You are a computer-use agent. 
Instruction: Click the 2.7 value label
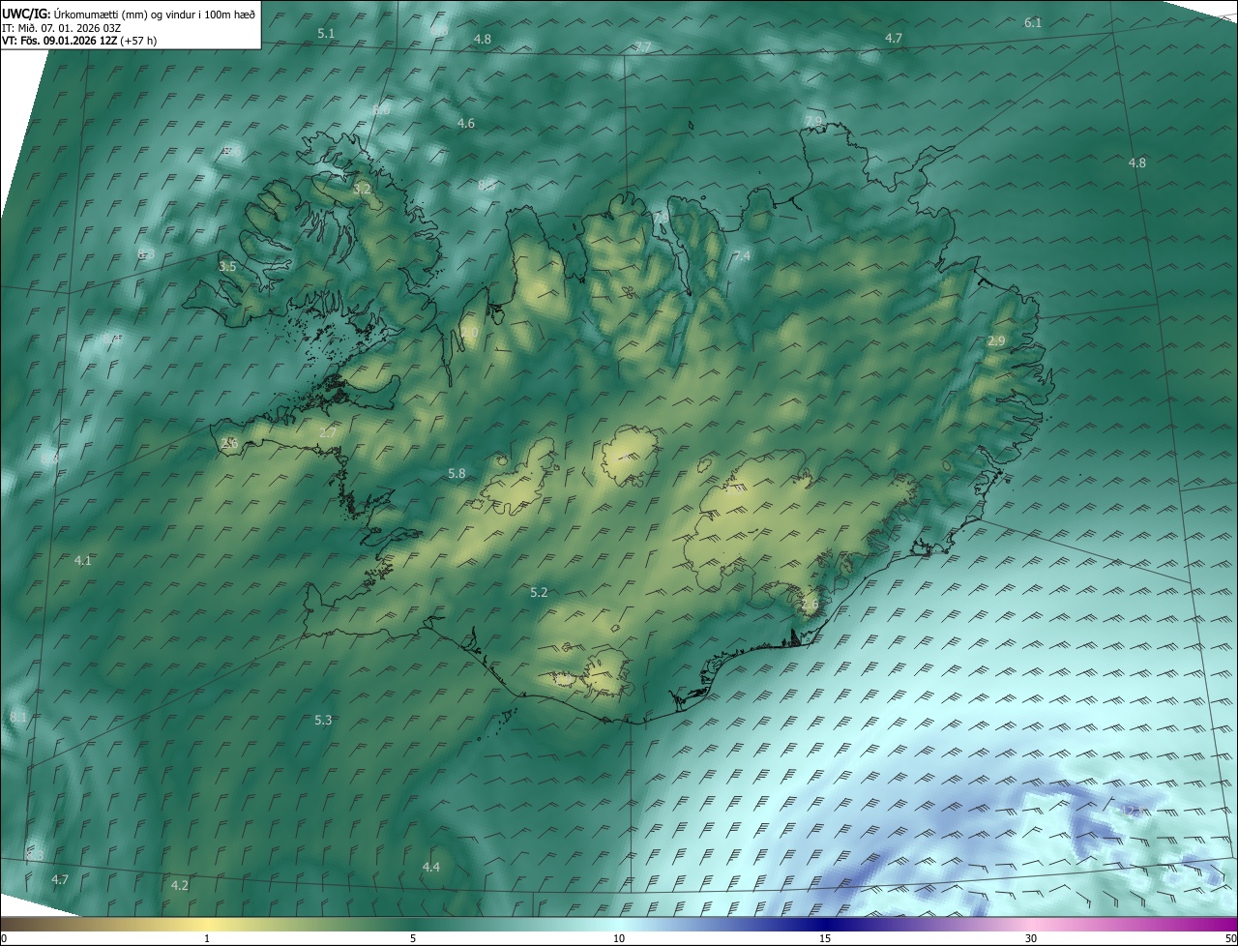tap(328, 433)
